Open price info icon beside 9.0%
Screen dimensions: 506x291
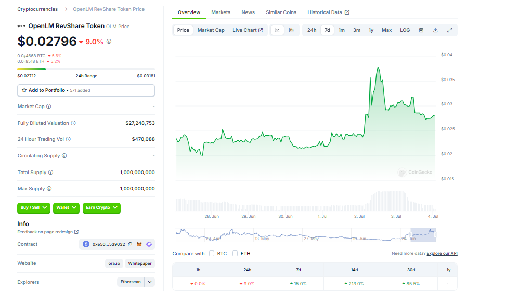[109, 41]
